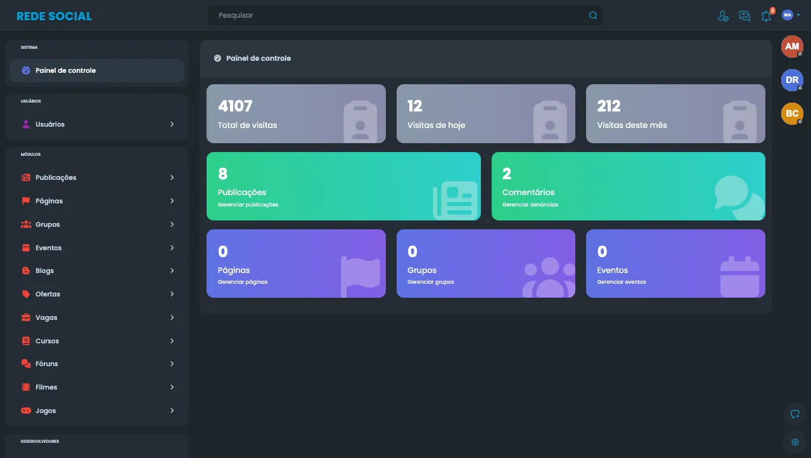The width and height of the screenshot is (811, 458).
Task: Click the Blogs blogger icon in sidebar
Action: click(26, 270)
